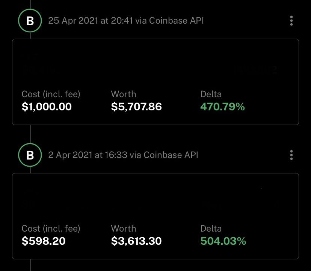Image resolution: width=311 pixels, height=271 pixels.
Task: Tap the $1,000.00 cost value
Action: point(47,107)
